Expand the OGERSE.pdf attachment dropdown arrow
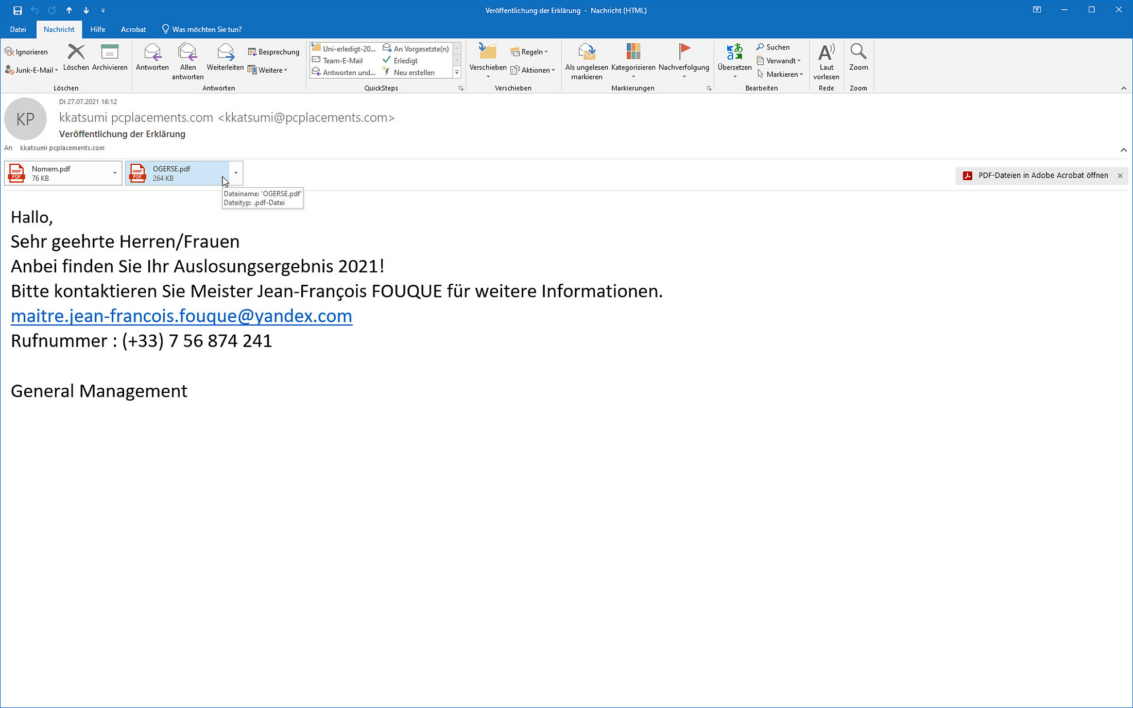Viewport: 1133px width, 708px height. tap(236, 173)
